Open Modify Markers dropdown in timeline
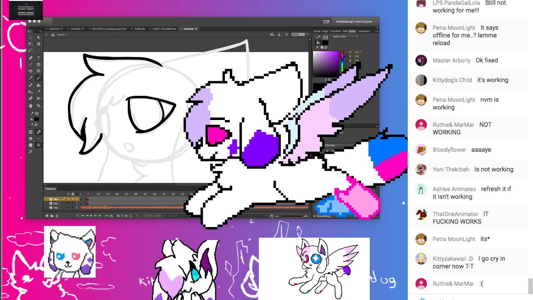This screenshot has height=300, width=533. coord(131,215)
